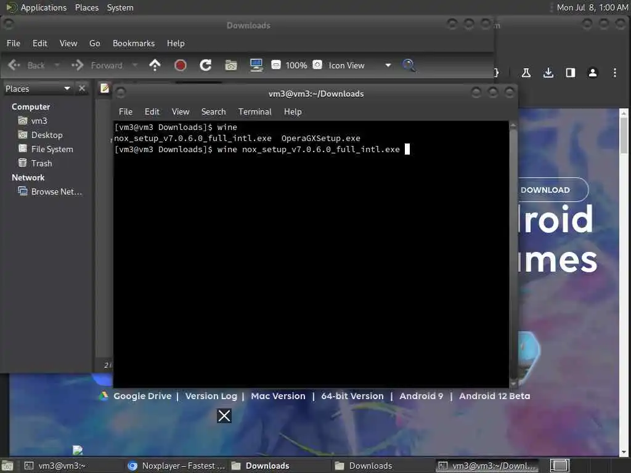This screenshot has width=631, height=473.
Task: Click the Computer icon in toolbar
Action: coord(256,65)
